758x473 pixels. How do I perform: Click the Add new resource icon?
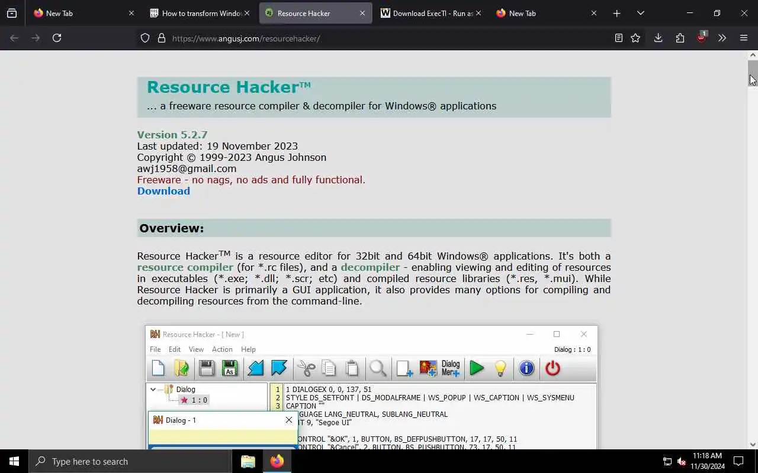404,368
